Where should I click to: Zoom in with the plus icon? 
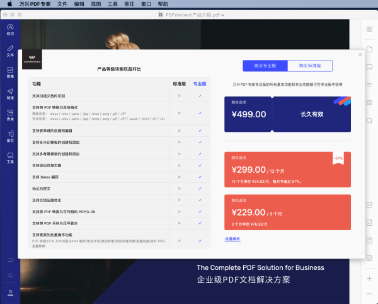tap(369, 278)
